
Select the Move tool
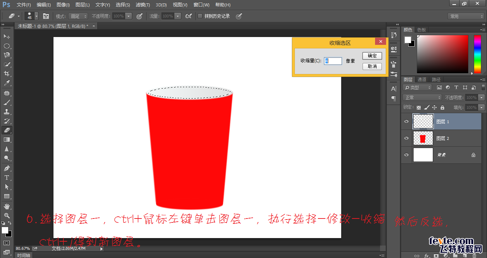[6, 36]
